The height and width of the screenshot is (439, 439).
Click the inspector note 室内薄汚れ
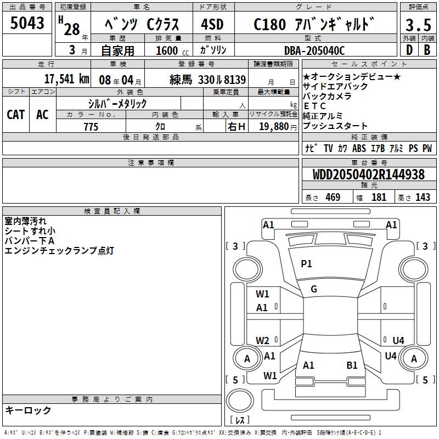click(x=25, y=221)
